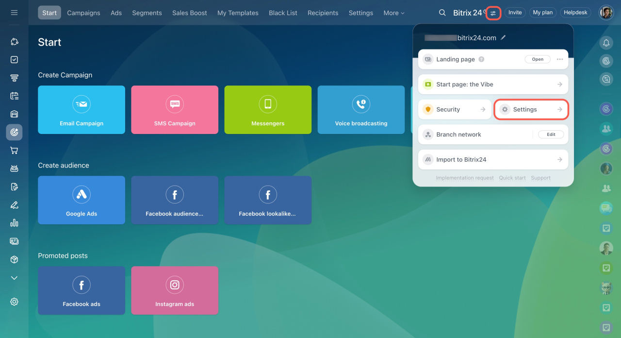
Task: Open the CRM funnel icon in sidebar
Action: pos(14,78)
